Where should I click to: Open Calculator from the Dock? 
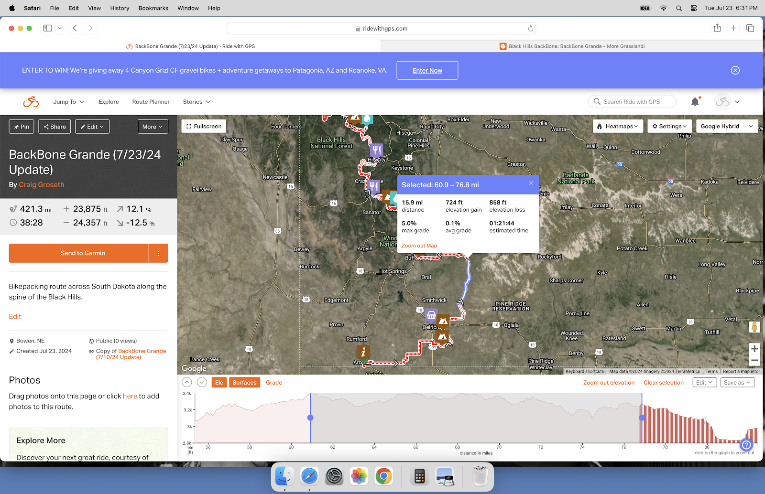click(x=420, y=476)
